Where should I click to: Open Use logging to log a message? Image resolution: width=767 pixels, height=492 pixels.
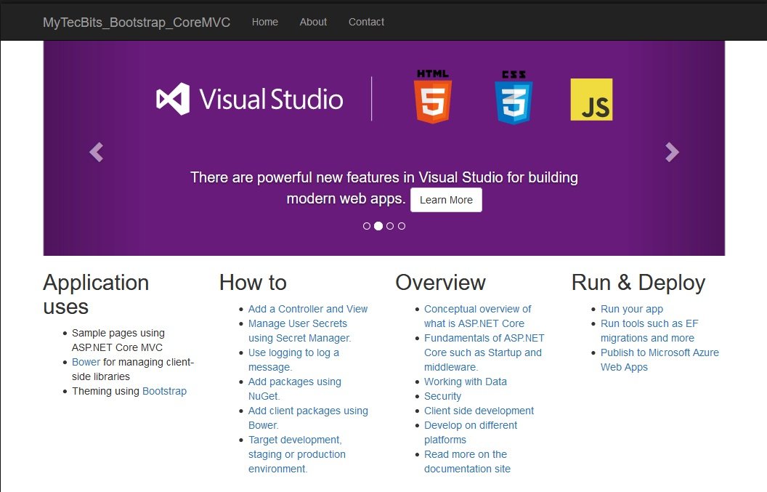(x=293, y=360)
